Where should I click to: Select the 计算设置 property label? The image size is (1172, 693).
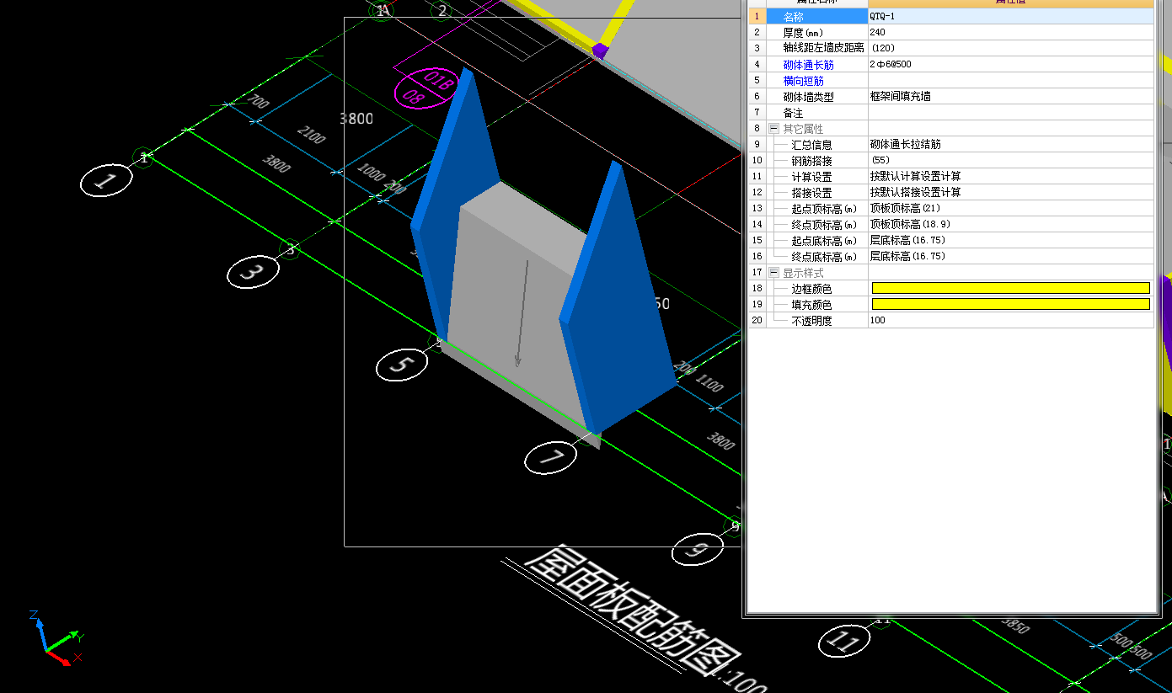point(811,177)
